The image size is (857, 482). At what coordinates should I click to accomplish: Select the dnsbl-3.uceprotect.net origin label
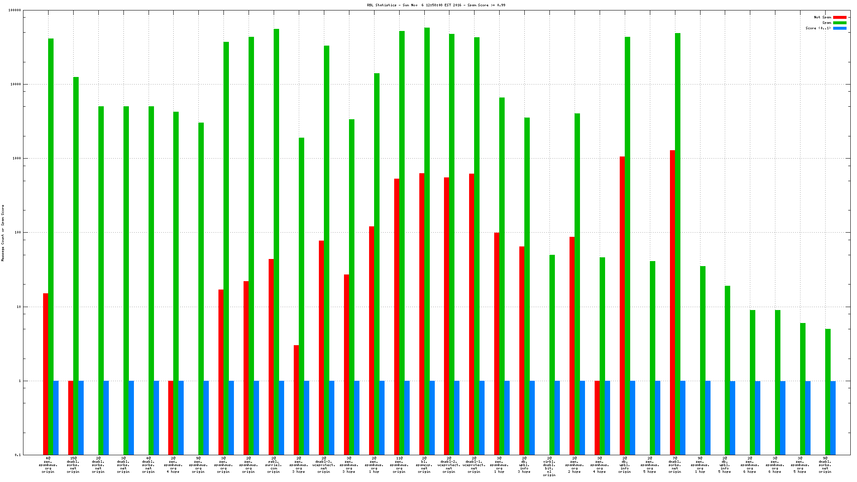323,465
